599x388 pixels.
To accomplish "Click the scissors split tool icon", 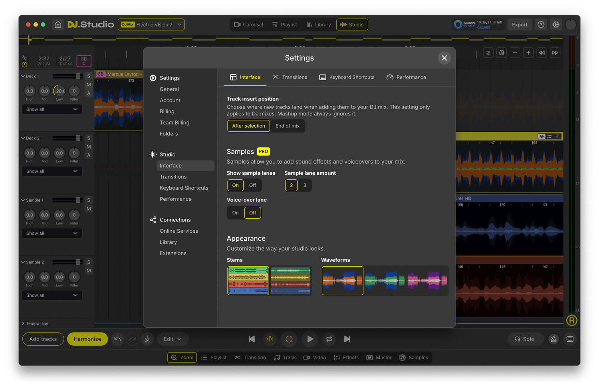I will [x=147, y=339].
